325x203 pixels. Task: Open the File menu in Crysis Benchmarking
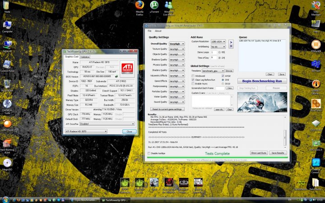149,31
